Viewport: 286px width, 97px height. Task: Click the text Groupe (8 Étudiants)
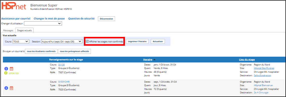(x=69, y=85)
